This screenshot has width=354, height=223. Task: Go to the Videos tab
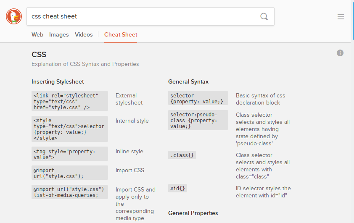[84, 34]
